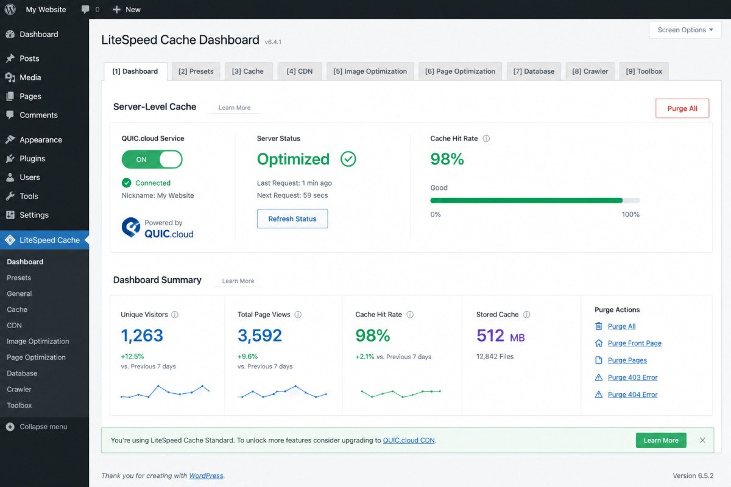Click the Purge 404 Error link
The image size is (731, 487).
click(633, 394)
